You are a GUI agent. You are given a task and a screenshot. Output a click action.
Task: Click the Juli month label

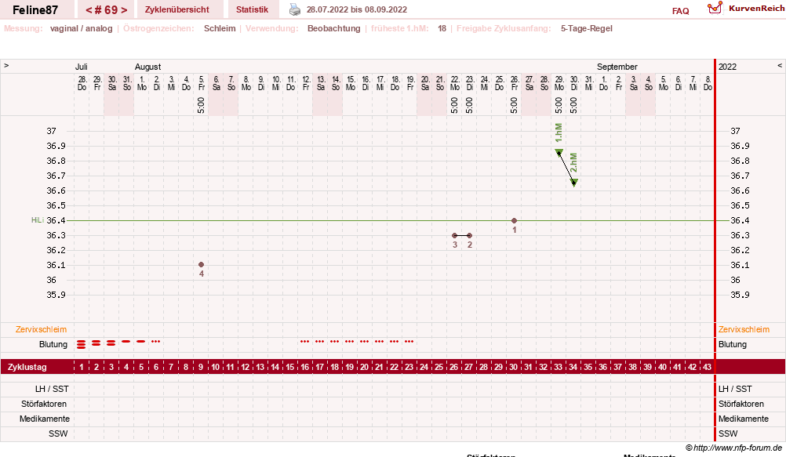point(82,67)
